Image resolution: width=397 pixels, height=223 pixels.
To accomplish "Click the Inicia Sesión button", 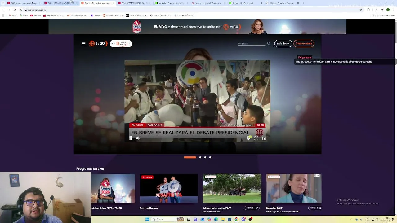I will [283, 44].
